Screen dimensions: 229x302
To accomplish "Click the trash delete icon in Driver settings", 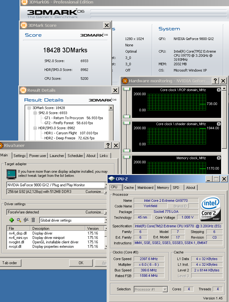I will pos(33,220).
